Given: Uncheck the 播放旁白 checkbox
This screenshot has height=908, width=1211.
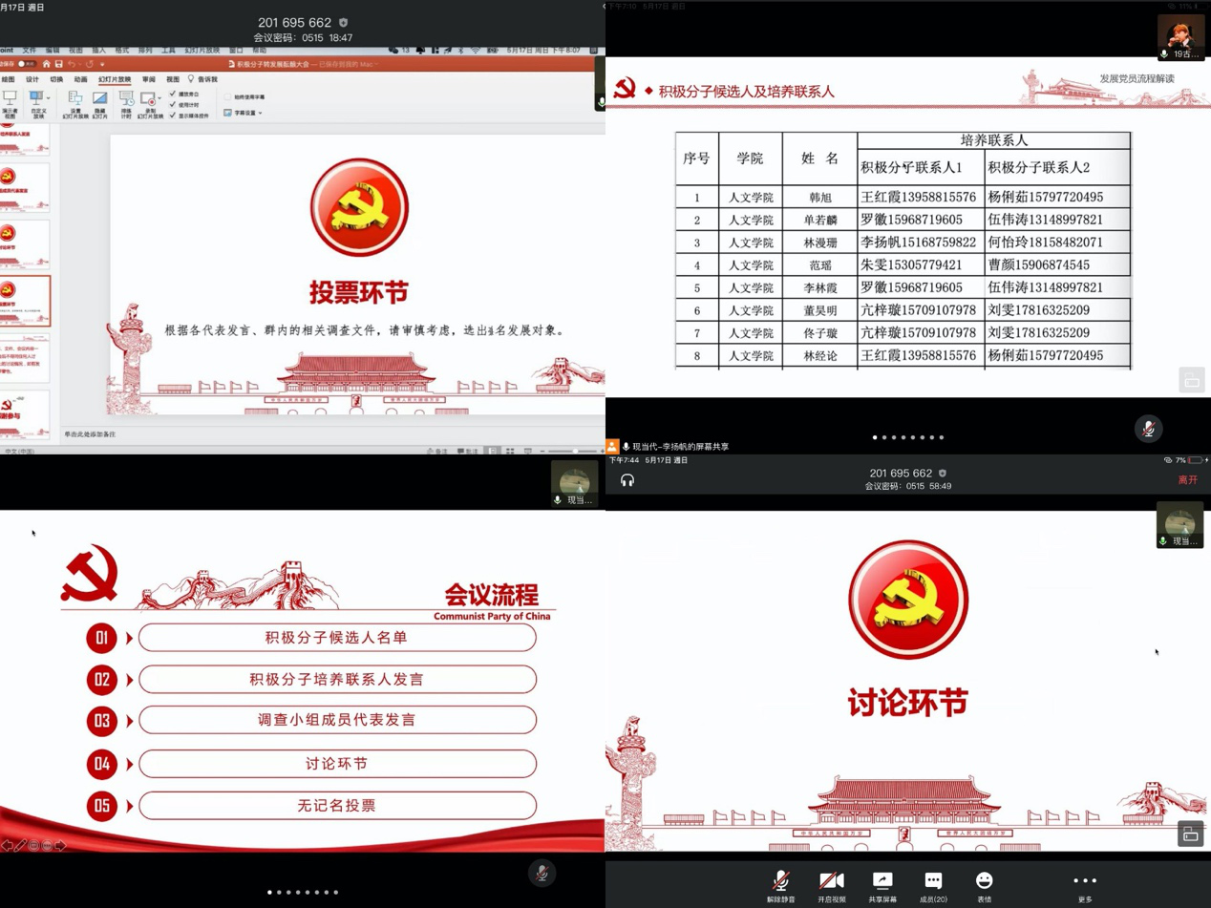Looking at the screenshot, I should 173,95.
